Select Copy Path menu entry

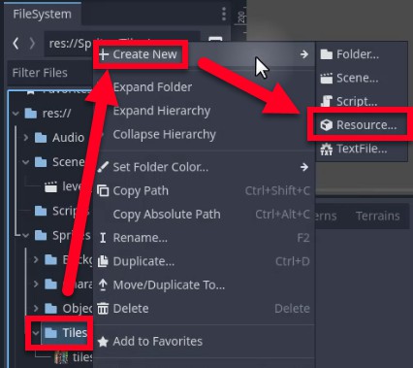click(204, 191)
